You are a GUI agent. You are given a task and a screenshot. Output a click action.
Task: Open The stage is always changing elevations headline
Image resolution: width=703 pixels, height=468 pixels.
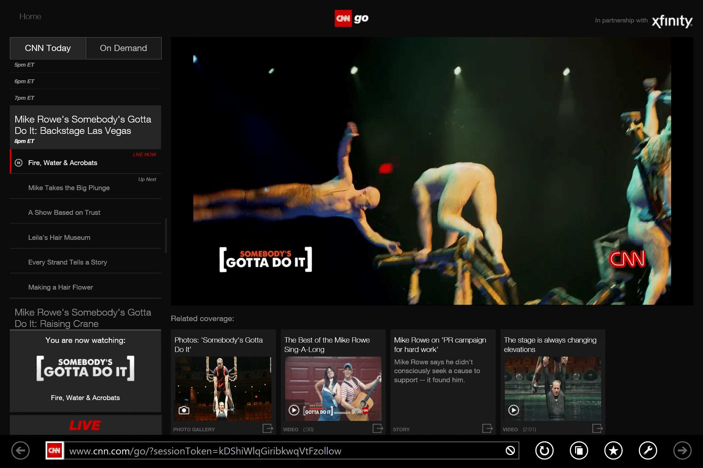(550, 344)
